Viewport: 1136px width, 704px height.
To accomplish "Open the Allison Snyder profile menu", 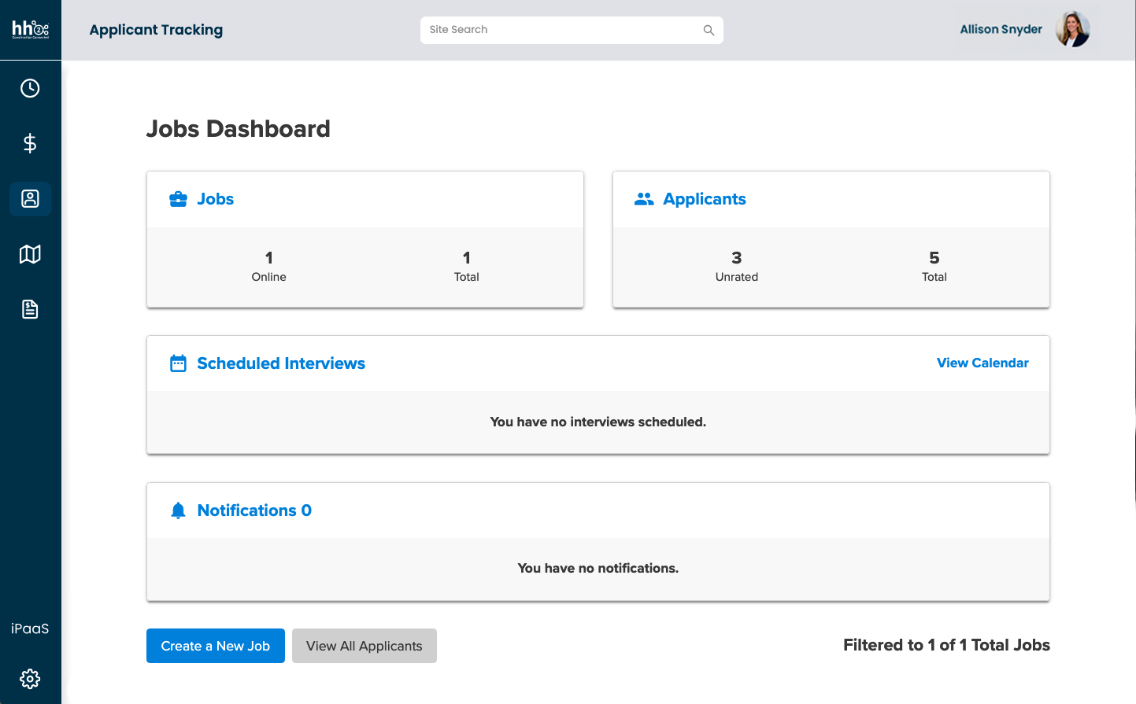I will 1023,29.
